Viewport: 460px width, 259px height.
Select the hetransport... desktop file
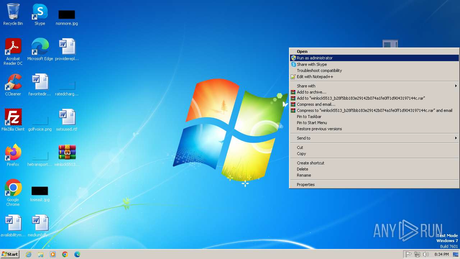[x=40, y=159]
